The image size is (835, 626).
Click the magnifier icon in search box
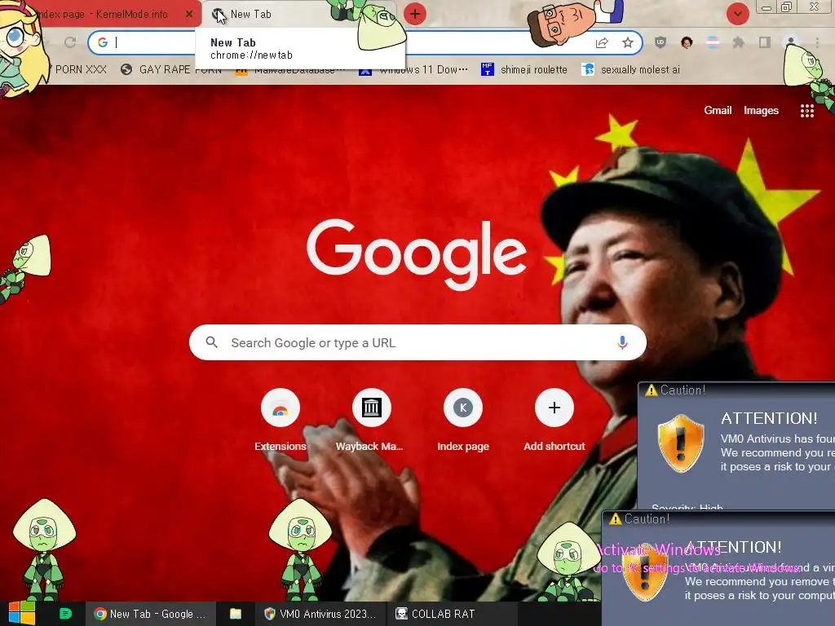(211, 342)
